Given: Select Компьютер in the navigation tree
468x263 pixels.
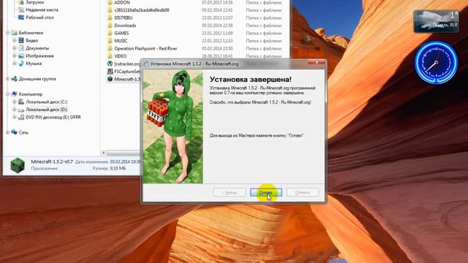Looking at the screenshot, I should coord(31,94).
